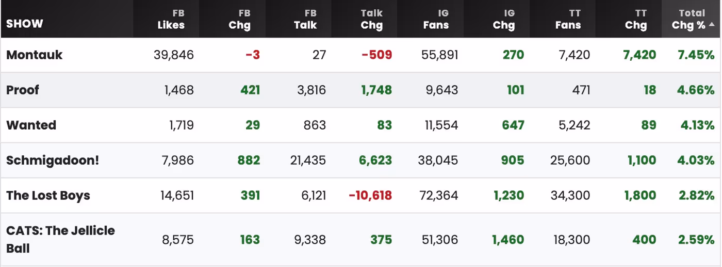The image size is (722, 267).
Task: Select The Lost Boys -10,618 Talk Chg value
Action: pos(370,195)
